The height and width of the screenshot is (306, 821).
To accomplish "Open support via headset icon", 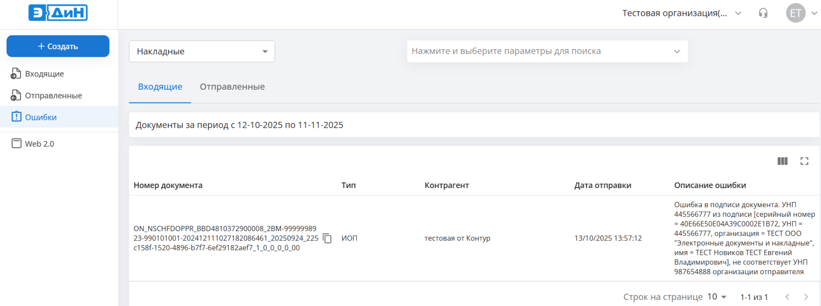I will click(x=763, y=13).
